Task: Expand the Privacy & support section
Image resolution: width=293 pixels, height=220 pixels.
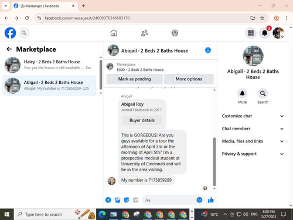Action: [x=253, y=154]
